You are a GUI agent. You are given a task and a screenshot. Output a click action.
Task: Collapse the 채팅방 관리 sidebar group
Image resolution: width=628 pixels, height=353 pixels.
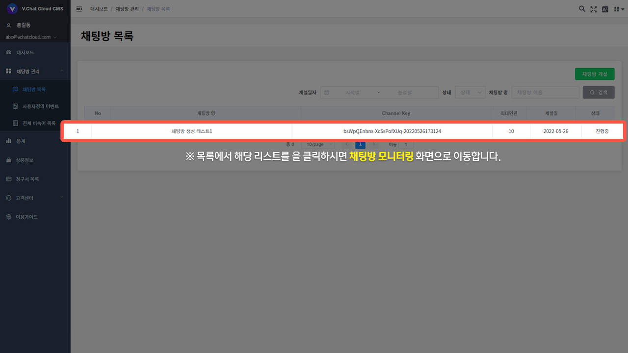[35, 71]
